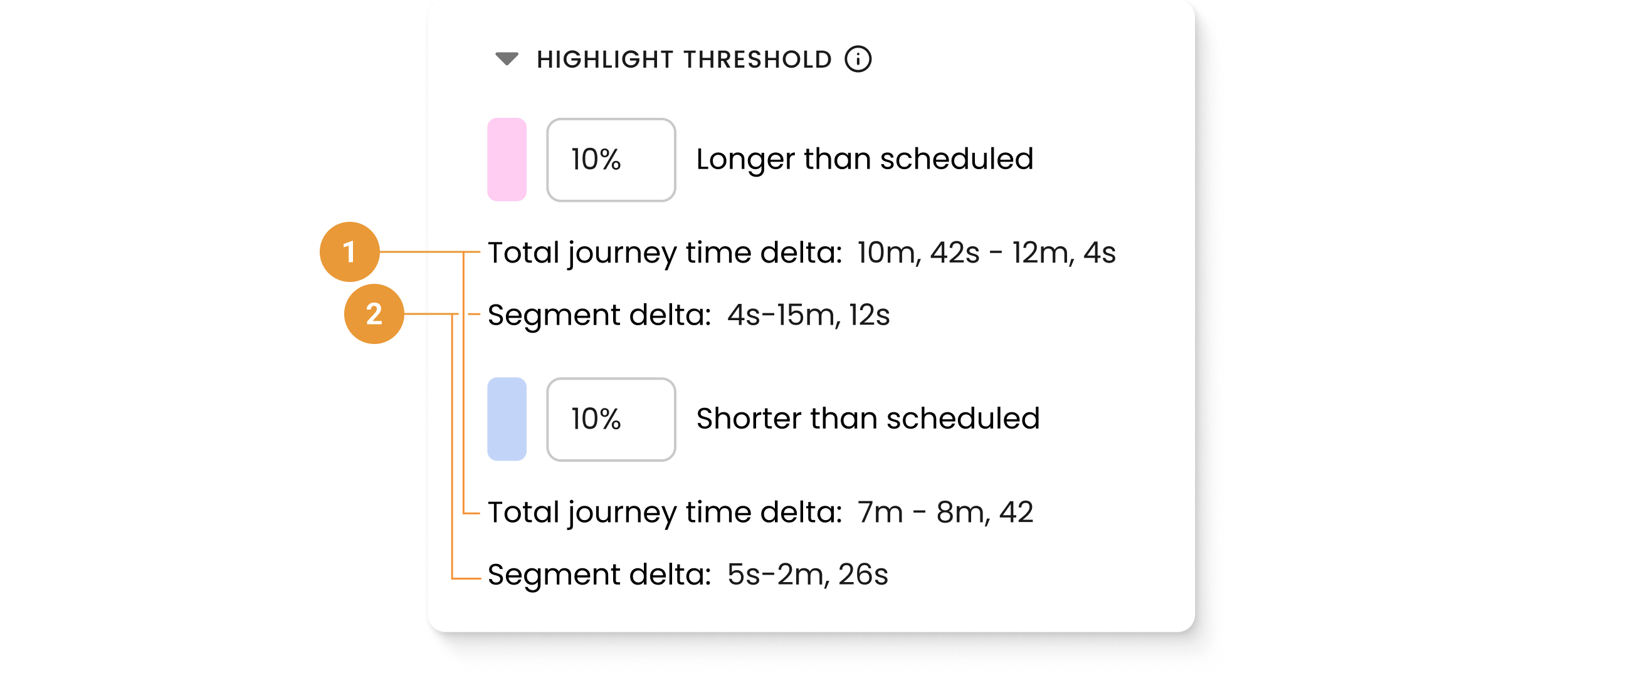Click the Shorter than scheduled label
Image resolution: width=1625 pixels, height=693 pixels.
coord(868,418)
